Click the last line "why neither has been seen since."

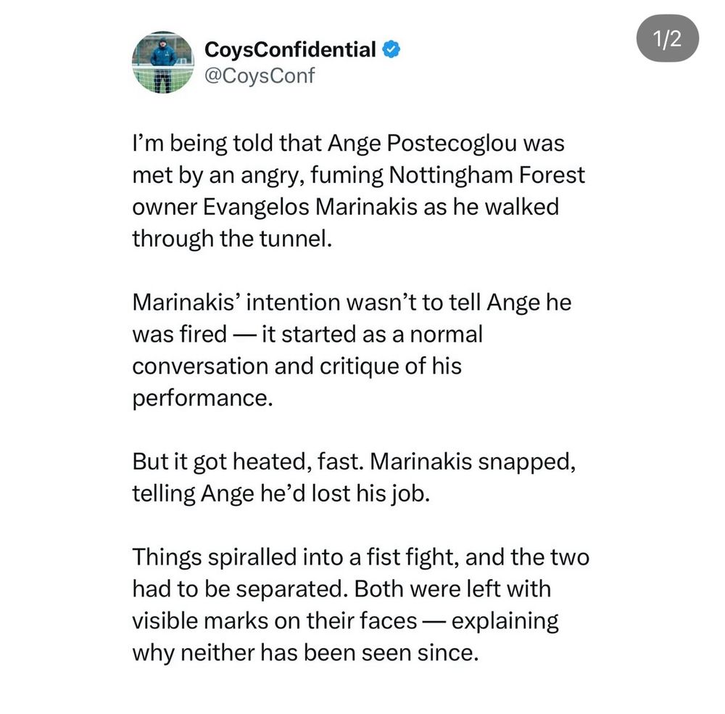305,652
